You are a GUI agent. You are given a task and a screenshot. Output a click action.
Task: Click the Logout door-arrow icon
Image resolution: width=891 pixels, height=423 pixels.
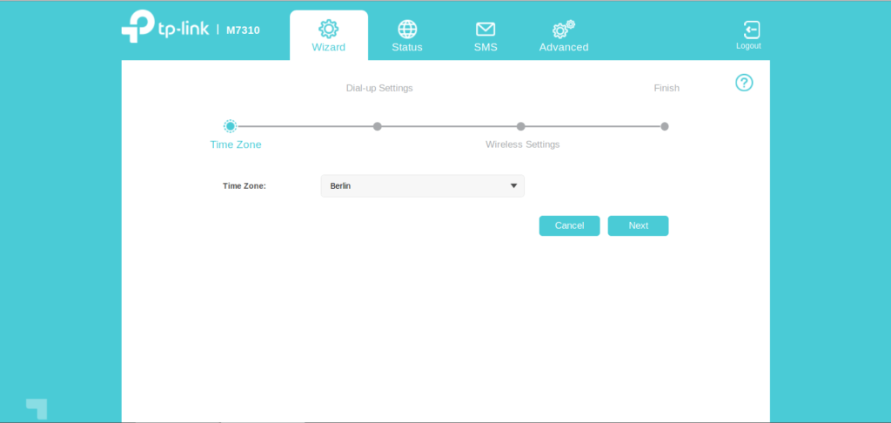pos(748,30)
